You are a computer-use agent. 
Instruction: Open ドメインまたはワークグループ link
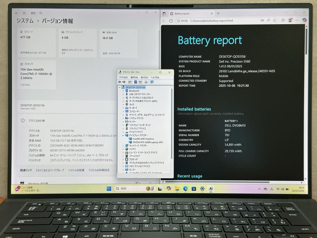[x=50, y=170]
